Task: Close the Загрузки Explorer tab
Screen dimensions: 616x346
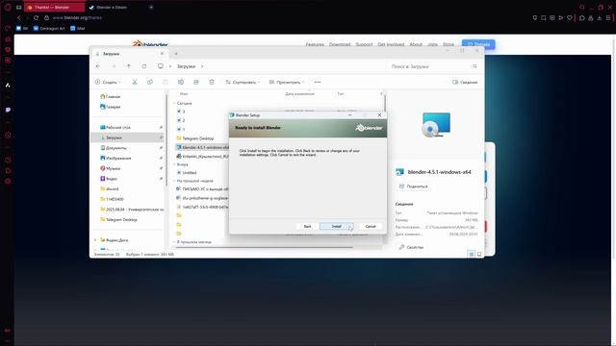Action: [162, 54]
